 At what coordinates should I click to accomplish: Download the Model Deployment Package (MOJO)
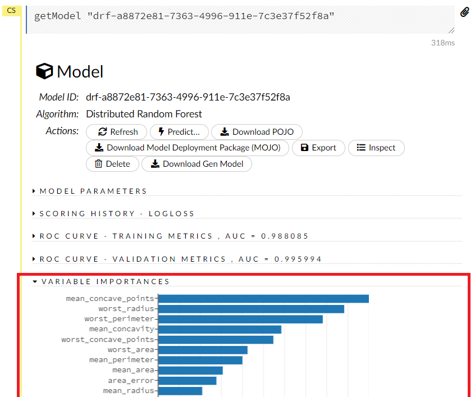pos(188,148)
